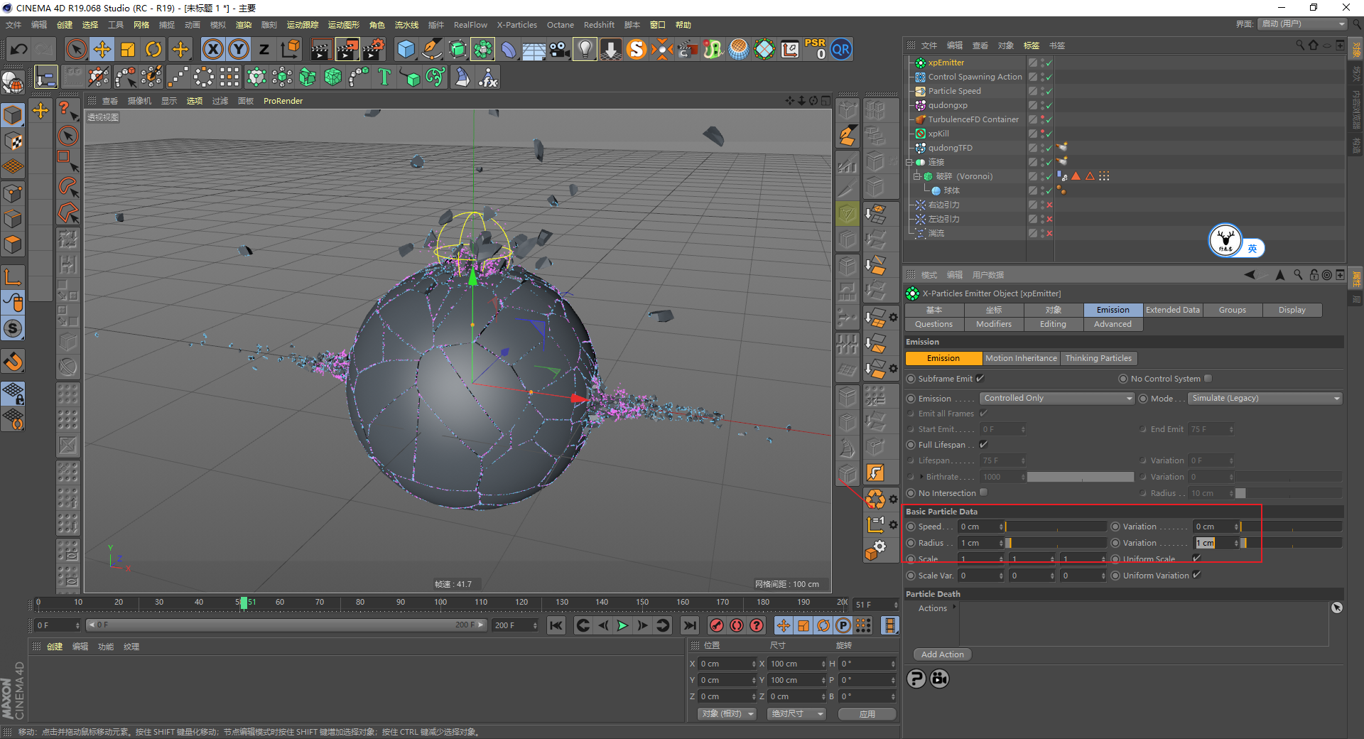Screen dimensions: 1364x739
Task: Click frame 100 on the timeline ruler
Action: pyautogui.click(x=440, y=603)
